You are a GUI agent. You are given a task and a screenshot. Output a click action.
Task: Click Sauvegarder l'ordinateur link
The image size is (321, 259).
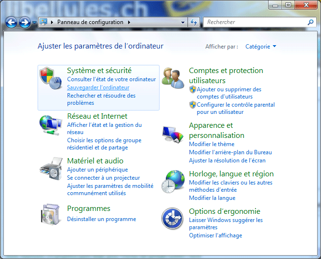click(98, 87)
